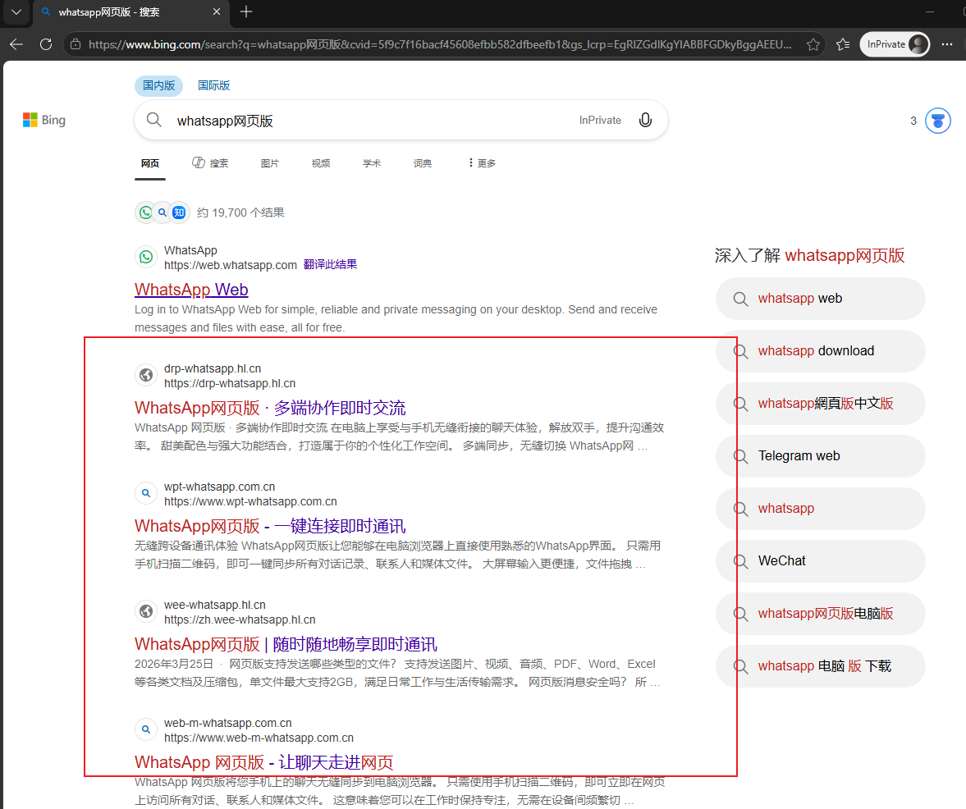The image size is (966, 809).
Task: Select the 搜索 copilot tab
Action: click(210, 163)
